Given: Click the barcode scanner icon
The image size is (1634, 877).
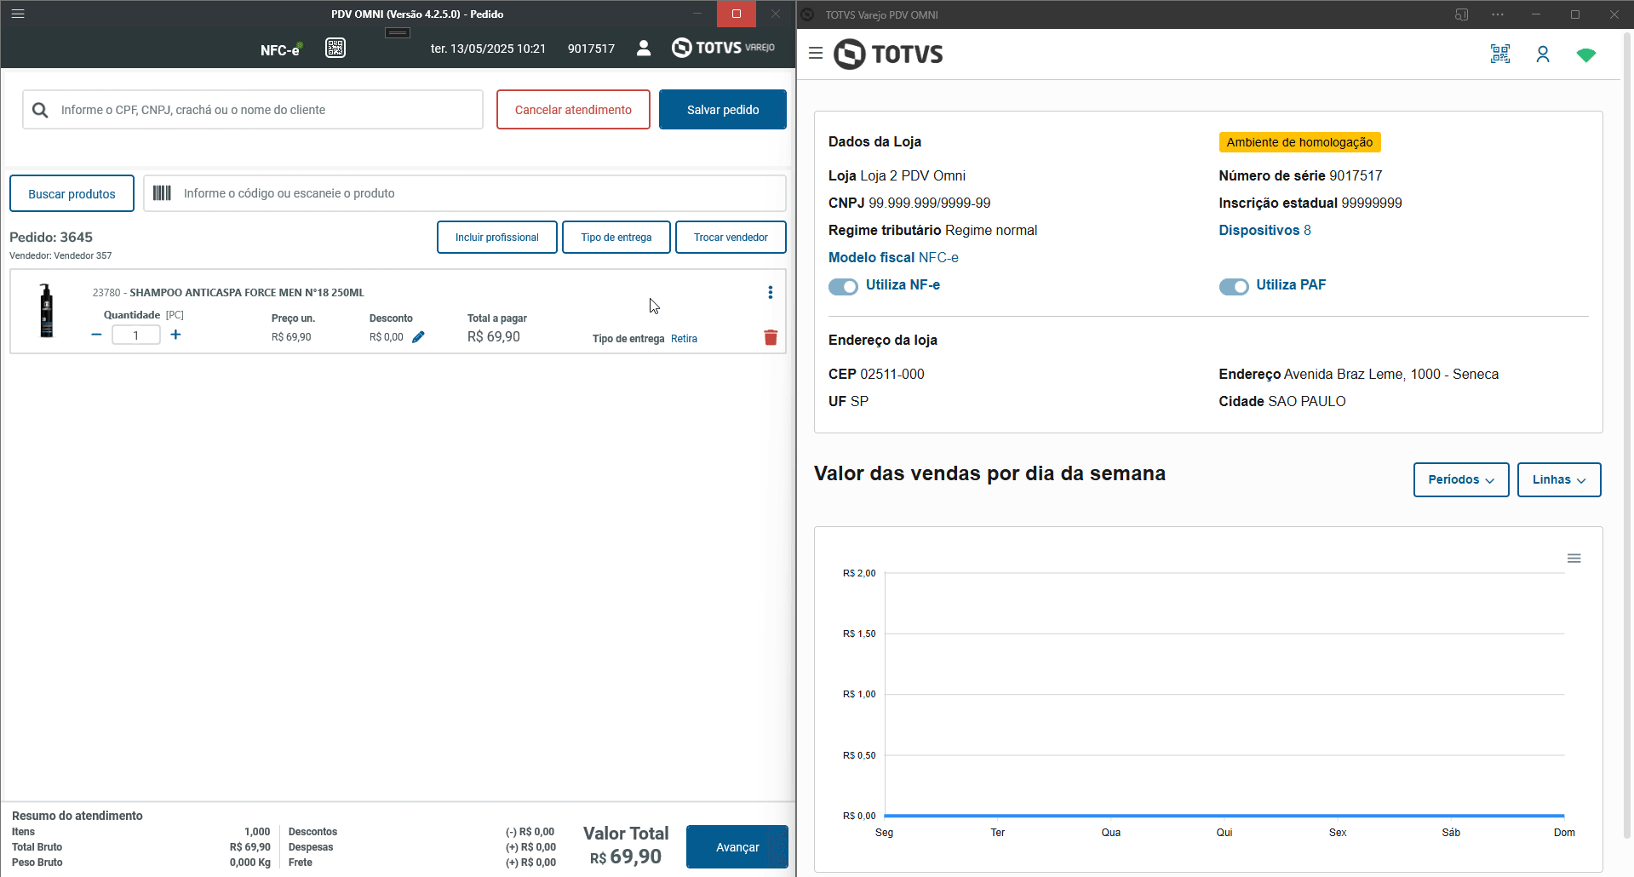Looking at the screenshot, I should 162,193.
